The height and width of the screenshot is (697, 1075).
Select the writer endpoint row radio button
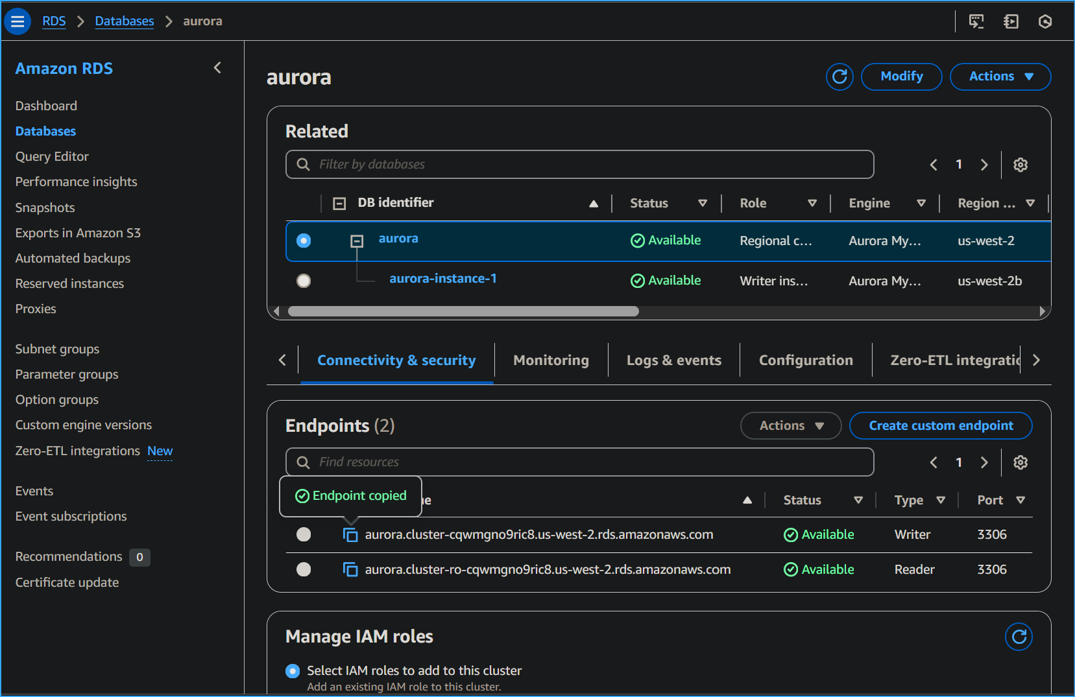coord(303,534)
